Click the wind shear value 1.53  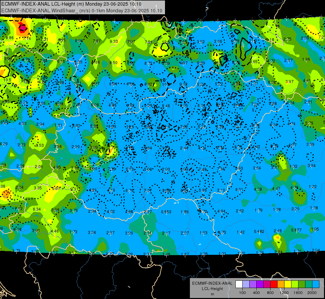click(x=203, y=233)
